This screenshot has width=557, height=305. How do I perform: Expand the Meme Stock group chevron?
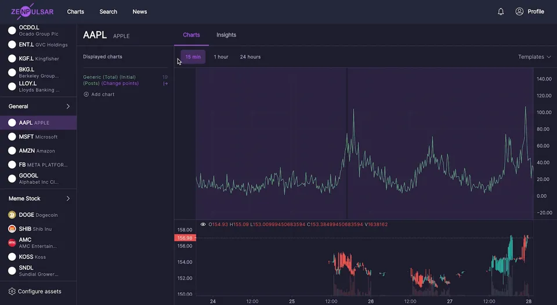68,198
